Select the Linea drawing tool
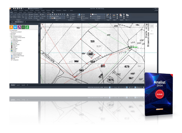 pyautogui.click(x=11, y=15)
